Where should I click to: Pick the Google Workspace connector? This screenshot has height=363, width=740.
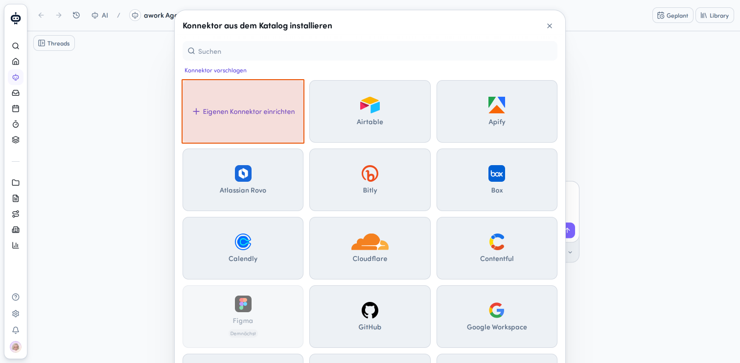[497, 317]
